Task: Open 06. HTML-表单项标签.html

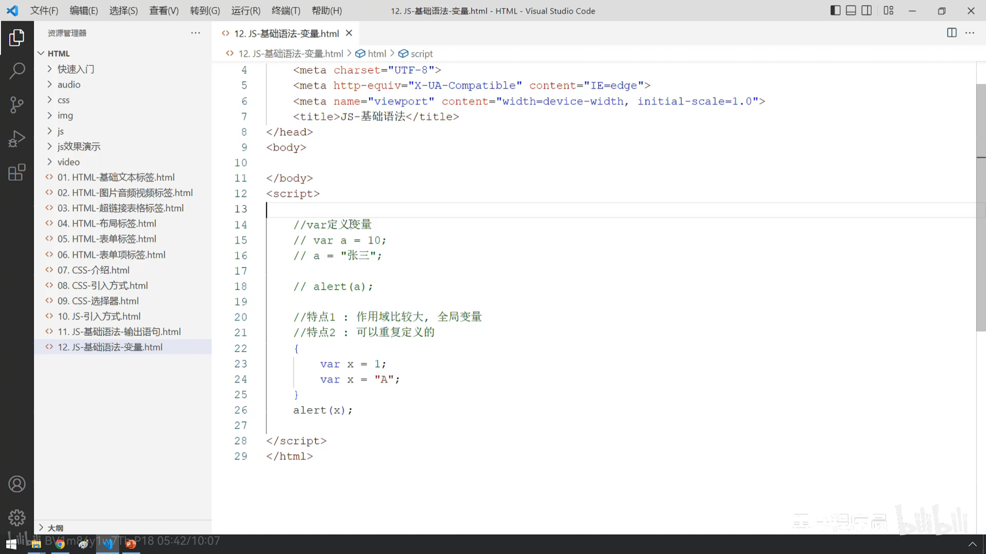Action: point(122,255)
